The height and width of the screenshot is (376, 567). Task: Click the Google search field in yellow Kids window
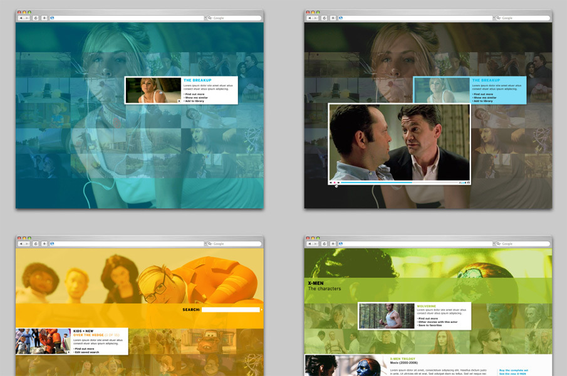click(x=234, y=244)
